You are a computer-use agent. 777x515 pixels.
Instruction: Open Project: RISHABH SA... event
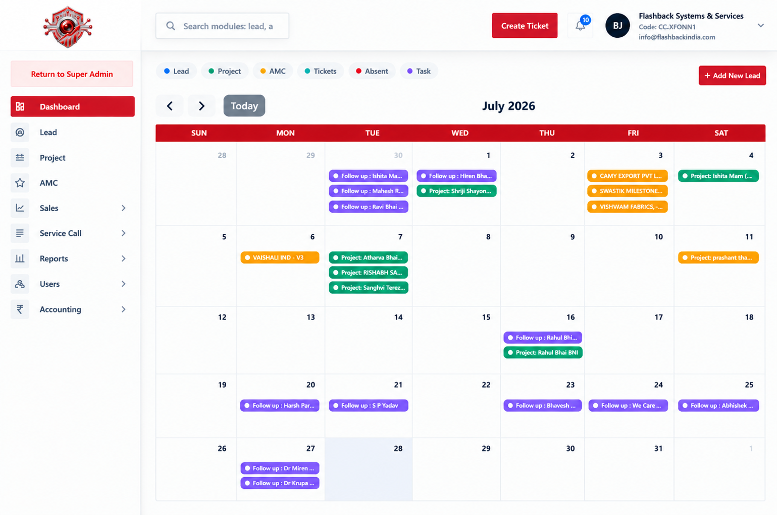point(369,273)
